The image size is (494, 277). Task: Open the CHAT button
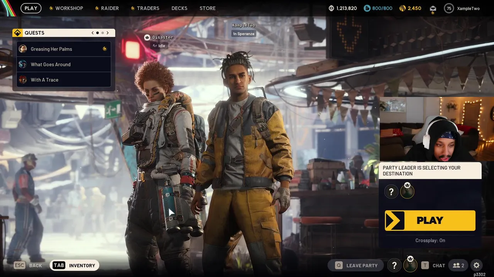pyautogui.click(x=433, y=265)
